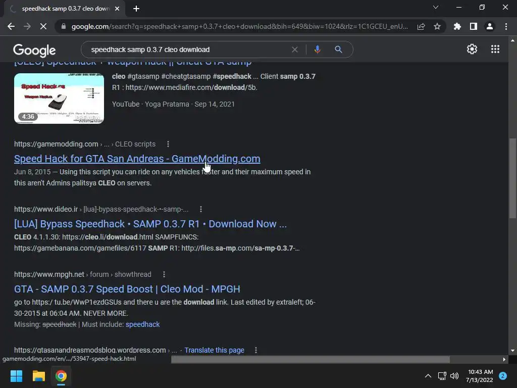Clear the search query text
This screenshot has width=517, height=388.
click(x=295, y=50)
